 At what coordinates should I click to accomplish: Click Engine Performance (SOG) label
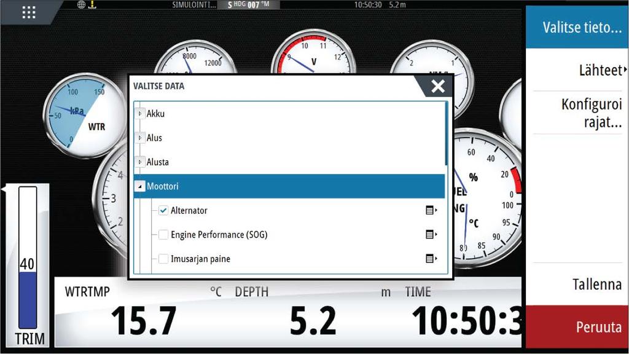[219, 234]
